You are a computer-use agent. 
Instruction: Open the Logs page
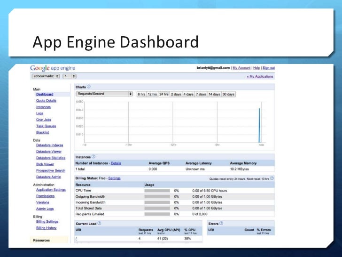pyautogui.click(x=39, y=113)
